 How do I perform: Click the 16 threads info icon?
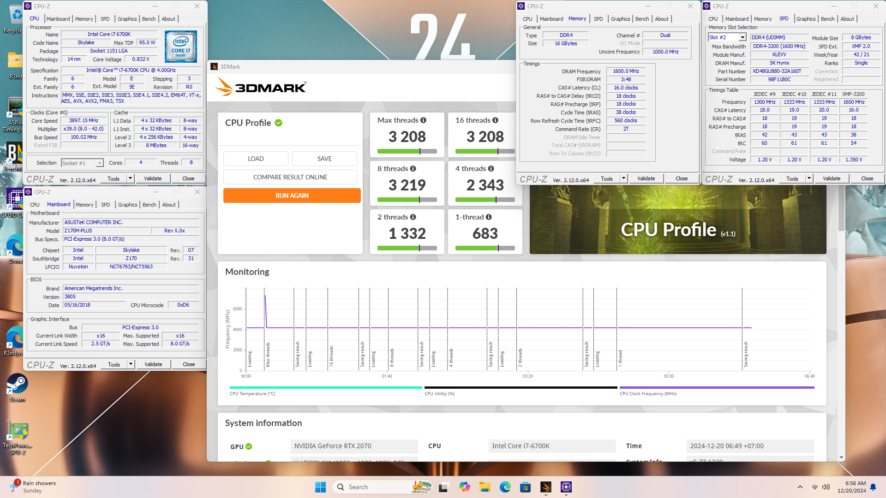tap(495, 120)
